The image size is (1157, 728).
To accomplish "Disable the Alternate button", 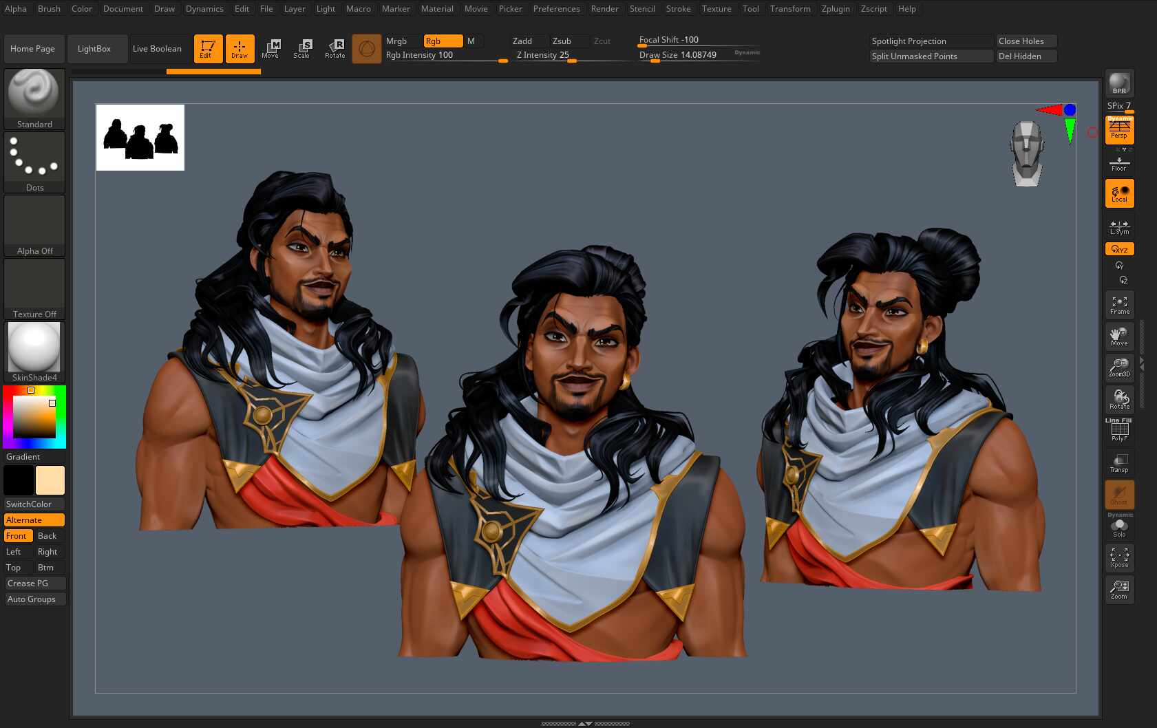I will pyautogui.click(x=34, y=520).
